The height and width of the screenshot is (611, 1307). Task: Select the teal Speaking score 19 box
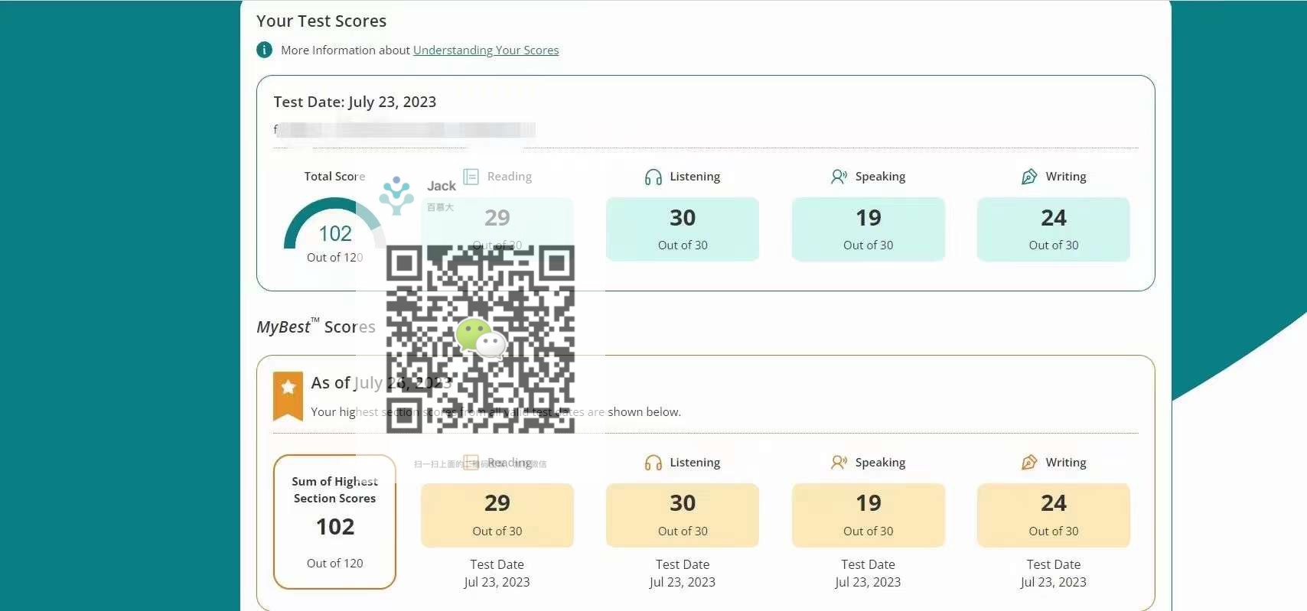[868, 229]
